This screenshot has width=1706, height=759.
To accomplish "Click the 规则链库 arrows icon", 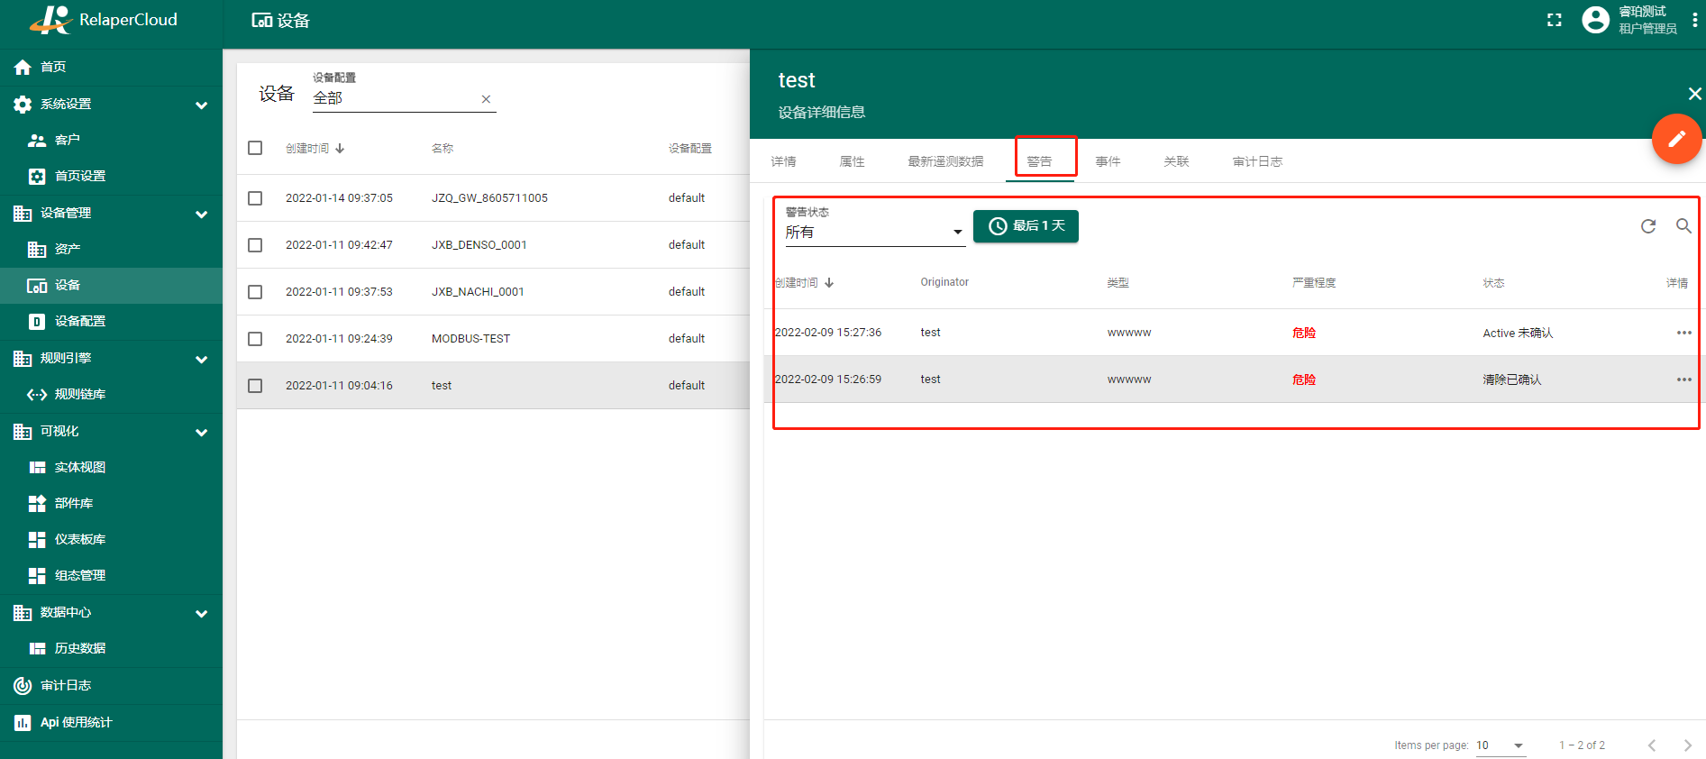I will click(37, 394).
